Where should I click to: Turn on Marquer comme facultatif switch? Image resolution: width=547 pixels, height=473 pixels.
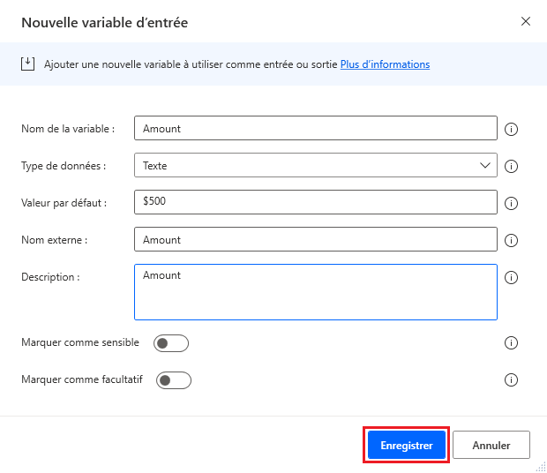174,380
